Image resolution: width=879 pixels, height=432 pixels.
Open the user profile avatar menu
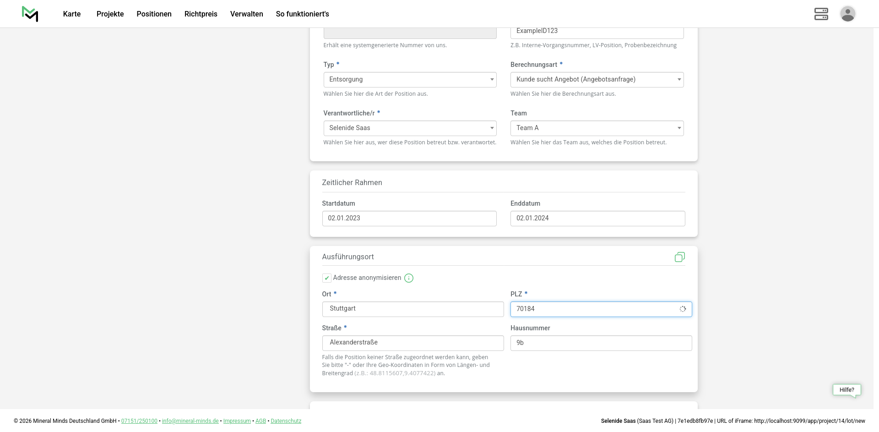coord(847,14)
